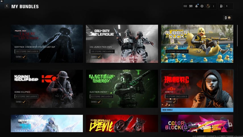The width and height of the screenshot is (243, 137).
Task: Go back using the left chevron arrow
Action: 7,6
